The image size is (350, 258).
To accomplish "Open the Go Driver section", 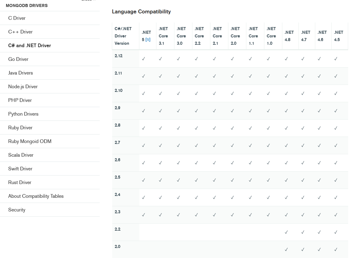I will pos(18,59).
